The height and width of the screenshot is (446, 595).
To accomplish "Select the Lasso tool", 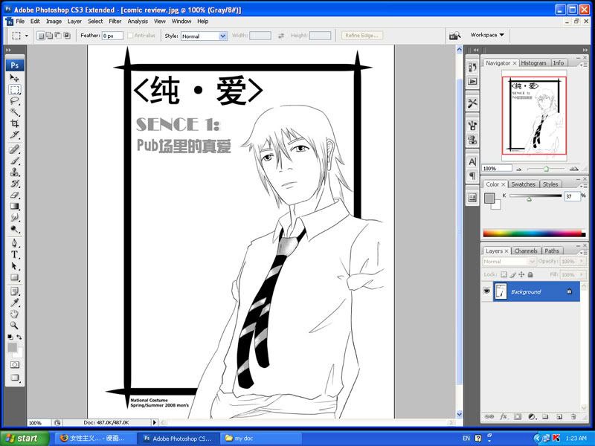I will [x=14, y=100].
